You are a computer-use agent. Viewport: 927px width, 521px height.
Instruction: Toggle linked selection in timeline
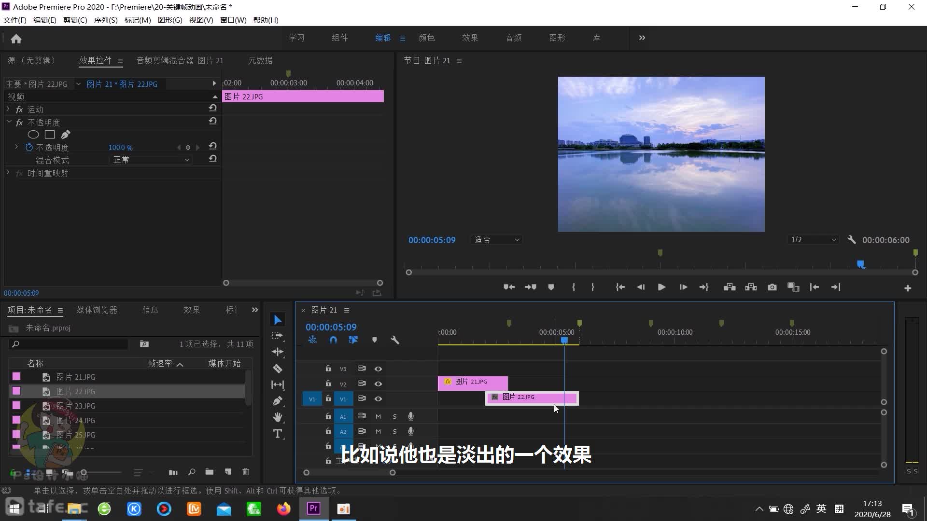pyautogui.click(x=353, y=340)
